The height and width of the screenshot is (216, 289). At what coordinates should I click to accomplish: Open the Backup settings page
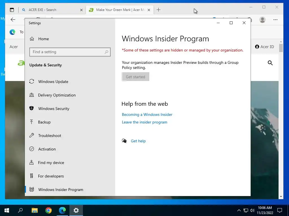tap(70, 122)
